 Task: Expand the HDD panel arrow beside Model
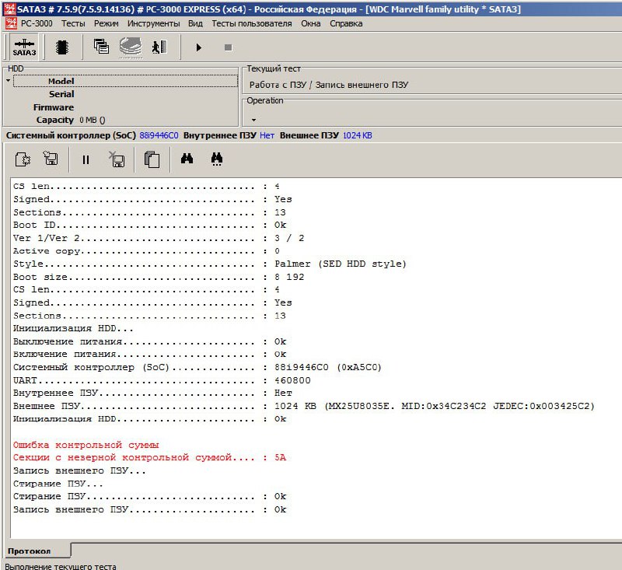click(x=8, y=81)
